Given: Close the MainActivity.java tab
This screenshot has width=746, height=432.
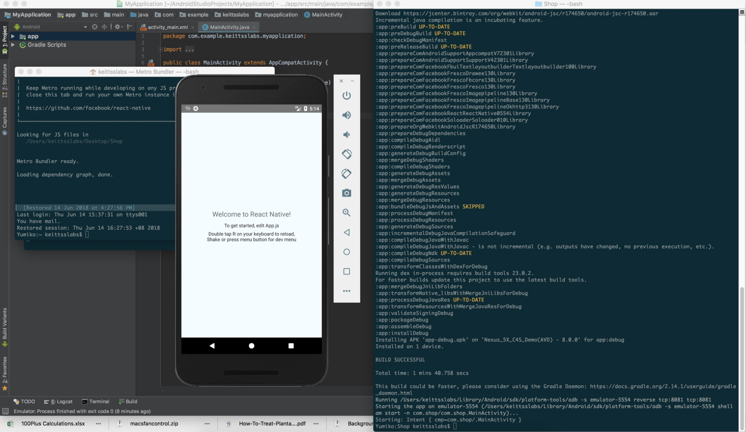Looking at the screenshot, I should [254, 27].
